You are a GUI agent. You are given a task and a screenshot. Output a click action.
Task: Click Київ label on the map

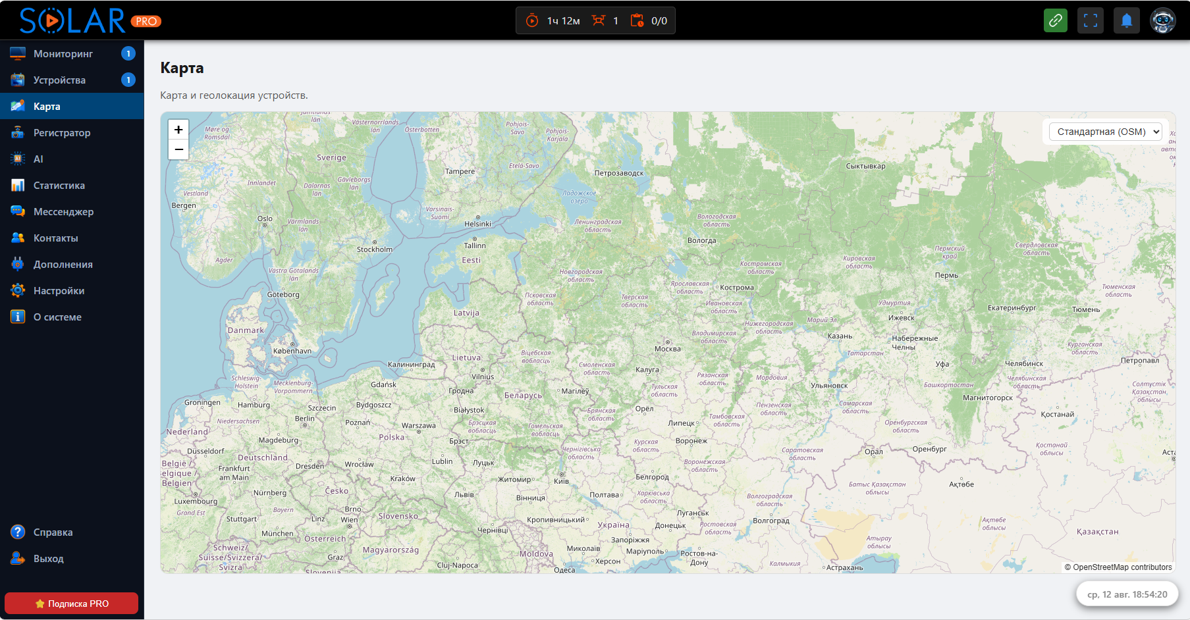[x=561, y=481]
